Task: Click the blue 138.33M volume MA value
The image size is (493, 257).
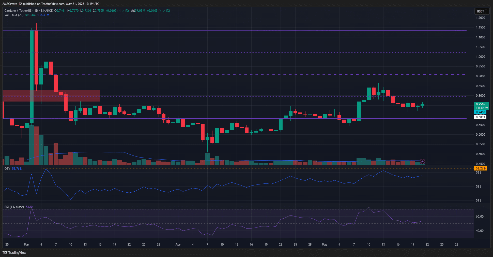Action: tap(43, 15)
